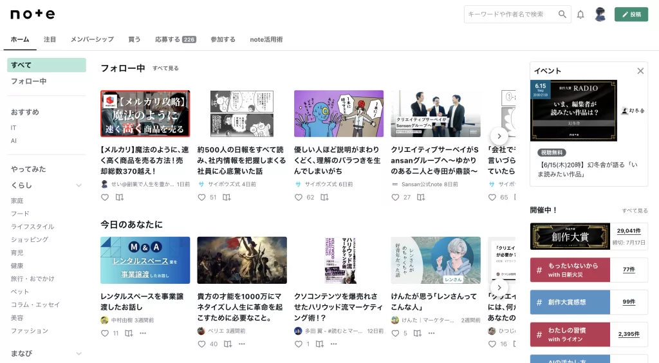Click the search magnifier icon
Screen dimensions: 659x363
pos(562,14)
